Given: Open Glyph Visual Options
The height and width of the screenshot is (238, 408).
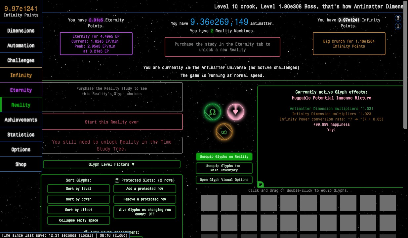Looking at the screenshot, I should pyautogui.click(x=224, y=180).
